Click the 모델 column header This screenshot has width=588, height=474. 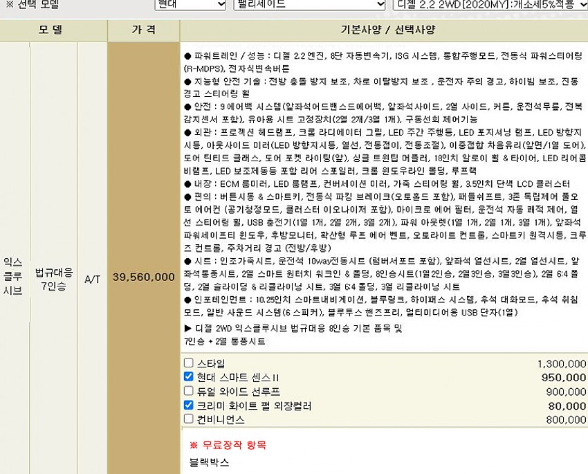(55, 30)
